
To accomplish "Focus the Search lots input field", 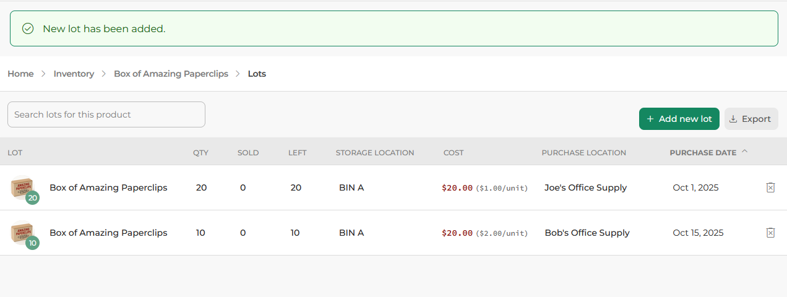I will click(106, 114).
